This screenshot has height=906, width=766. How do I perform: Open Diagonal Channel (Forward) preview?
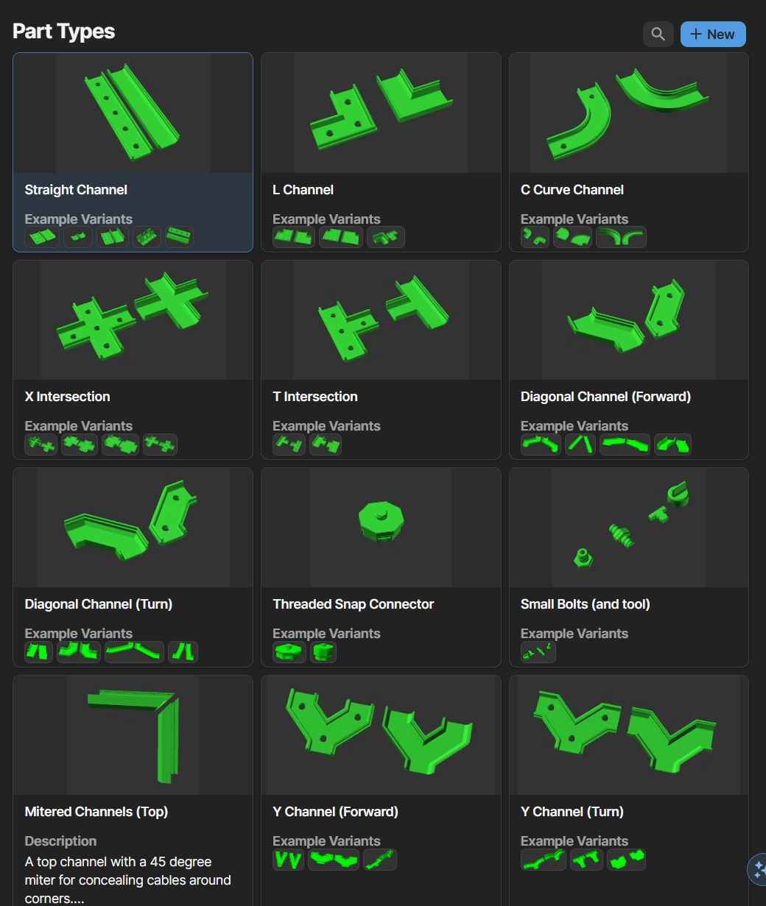[629, 320]
